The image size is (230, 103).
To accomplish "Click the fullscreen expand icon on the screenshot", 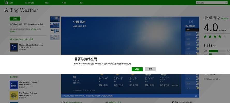I will click(x=196, y=96).
